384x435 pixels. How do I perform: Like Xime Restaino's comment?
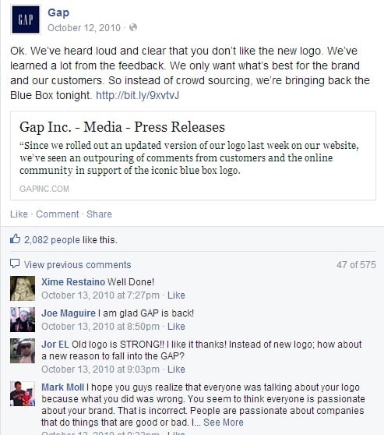click(x=176, y=295)
